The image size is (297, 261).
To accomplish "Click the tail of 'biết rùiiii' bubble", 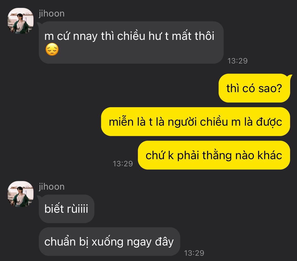I will click(39, 197).
